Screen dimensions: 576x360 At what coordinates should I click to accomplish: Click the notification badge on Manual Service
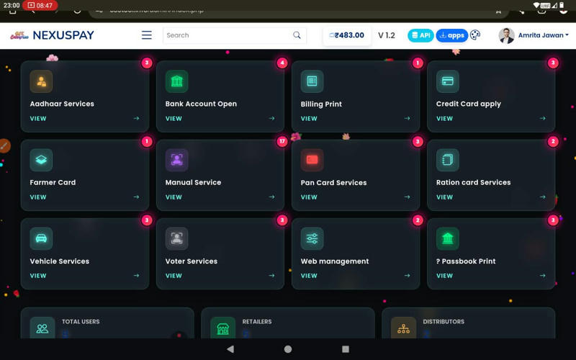pyautogui.click(x=282, y=141)
